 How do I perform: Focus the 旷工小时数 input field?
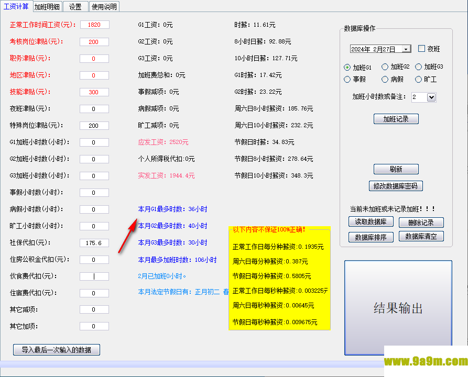point(94,226)
